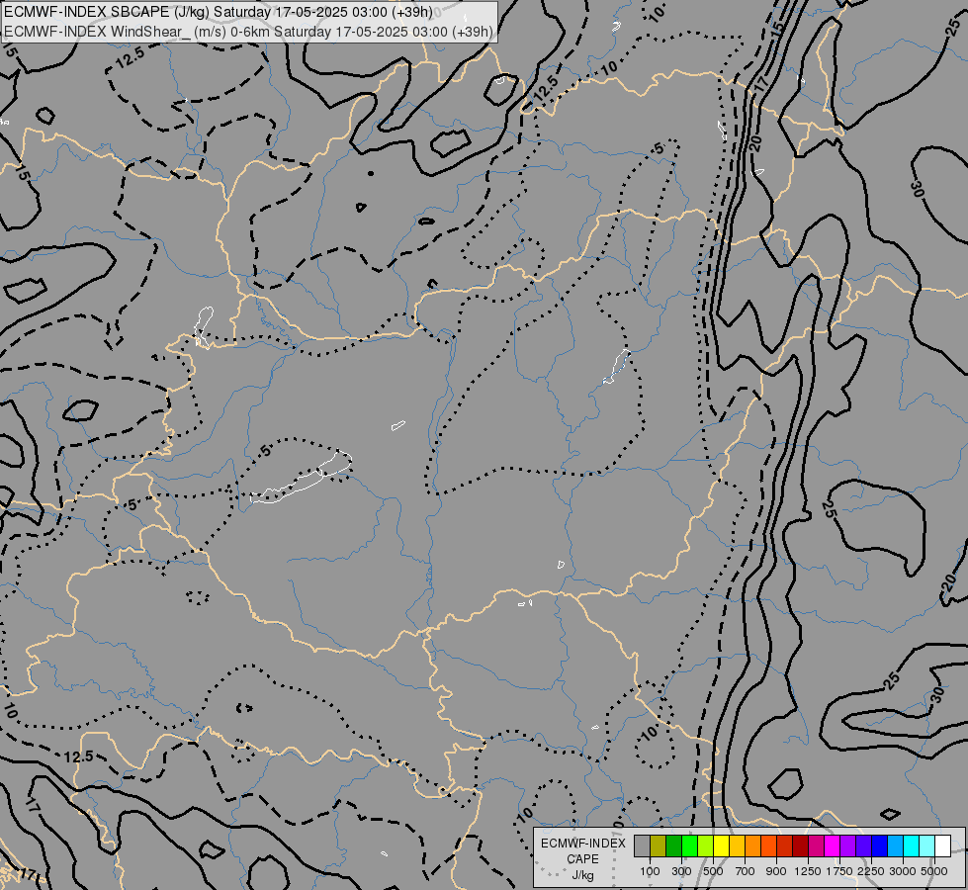The height and width of the screenshot is (890, 968).
Task: Click the gray CAPE legend swatch
Action: (x=642, y=845)
